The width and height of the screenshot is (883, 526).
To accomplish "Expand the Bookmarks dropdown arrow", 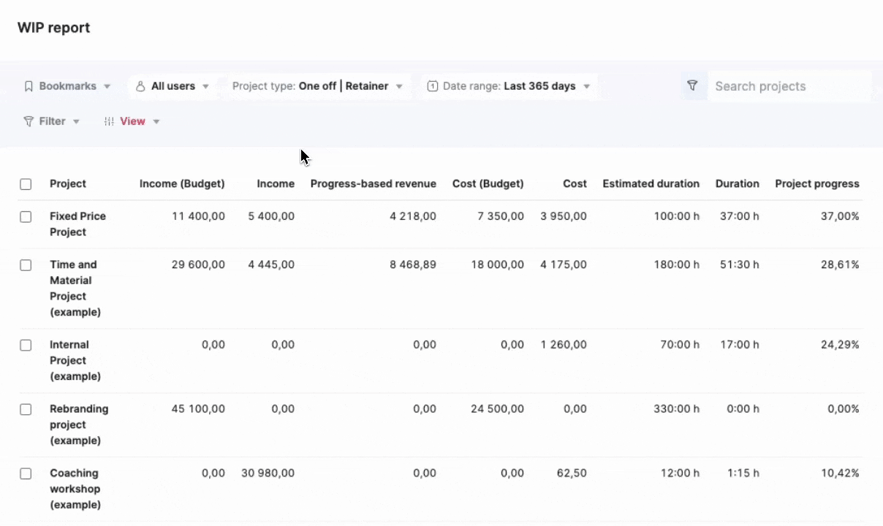I will (x=107, y=86).
